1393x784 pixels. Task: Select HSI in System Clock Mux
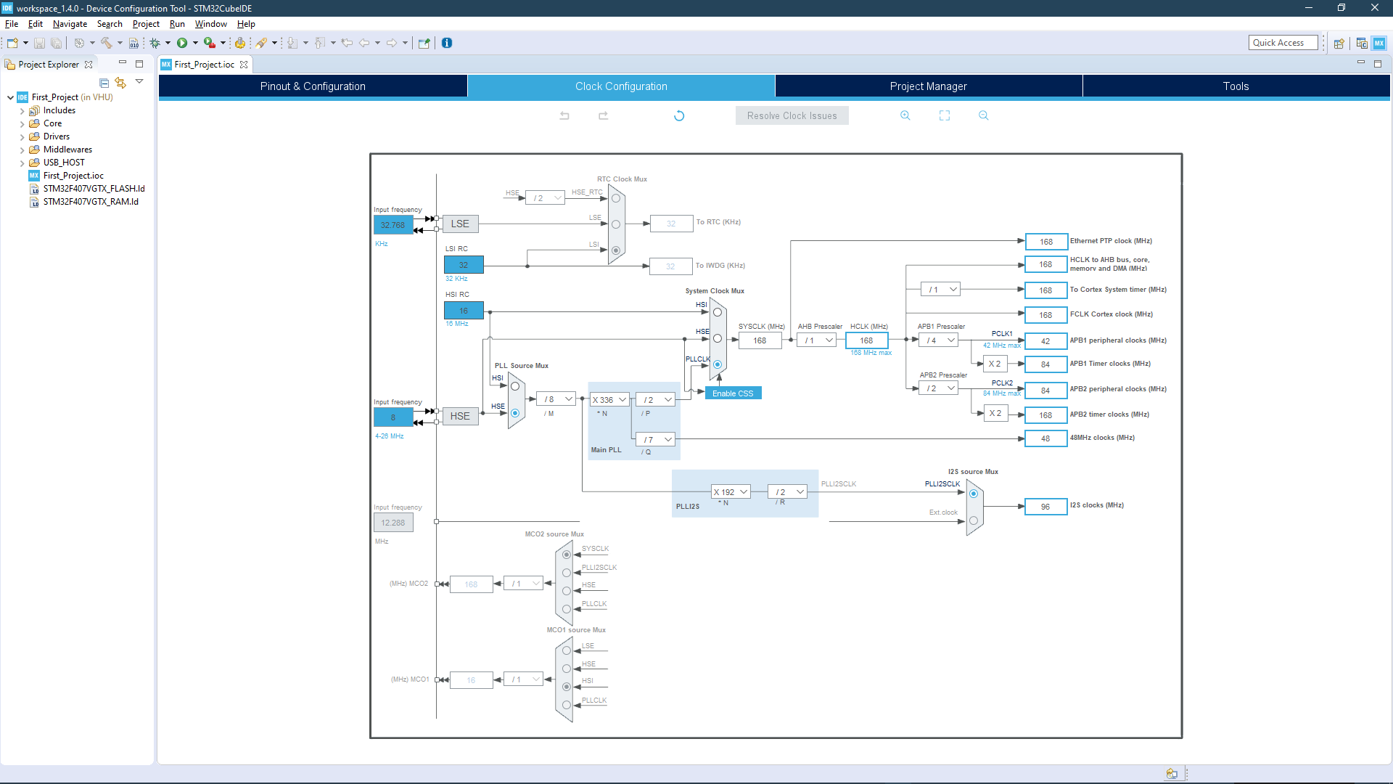[717, 312]
